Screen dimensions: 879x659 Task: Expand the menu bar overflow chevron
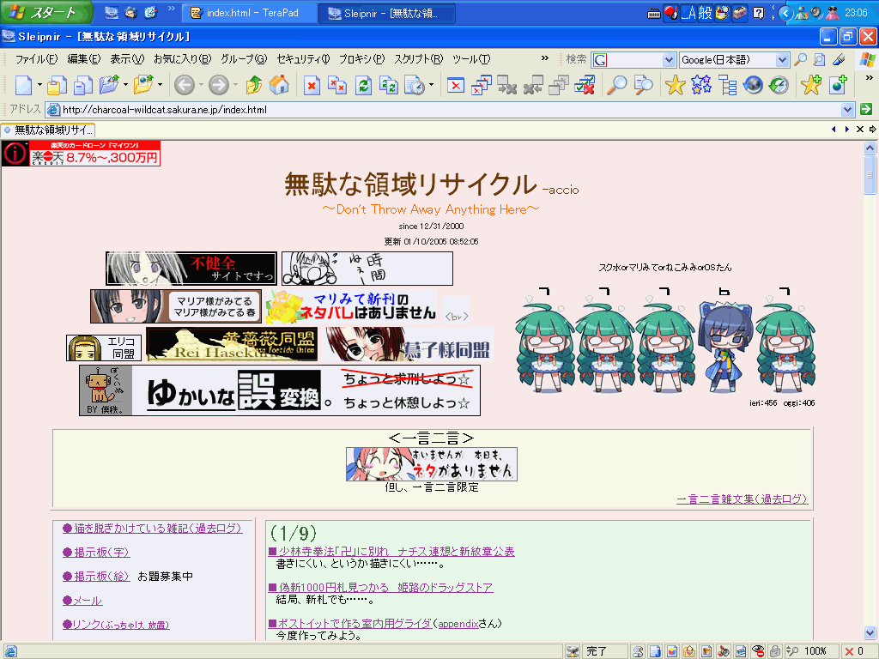click(x=545, y=59)
